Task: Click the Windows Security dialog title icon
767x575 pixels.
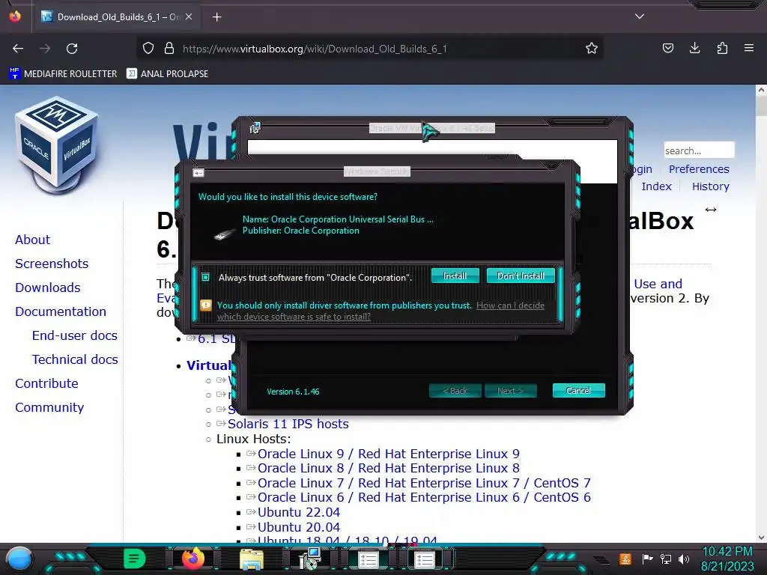Action: click(198, 173)
